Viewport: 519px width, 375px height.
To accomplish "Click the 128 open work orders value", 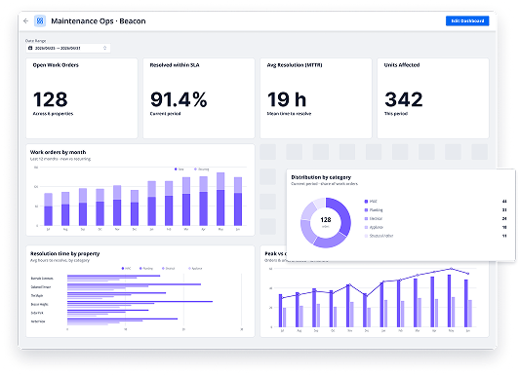I will point(51,99).
